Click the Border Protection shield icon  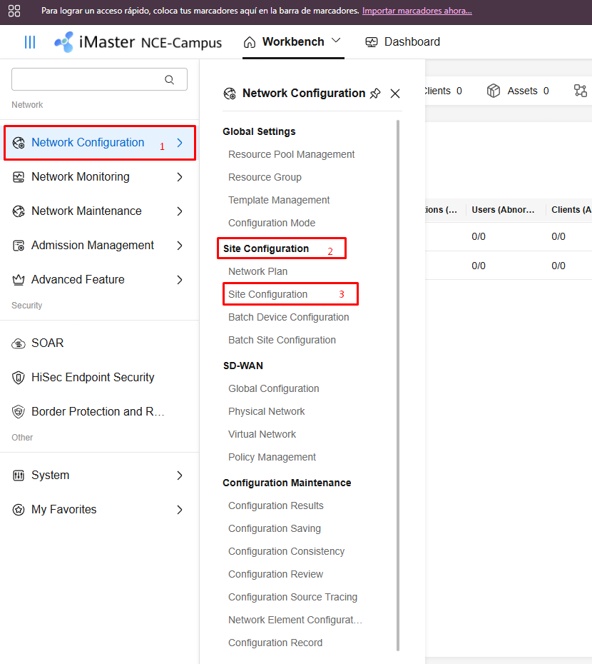click(19, 412)
